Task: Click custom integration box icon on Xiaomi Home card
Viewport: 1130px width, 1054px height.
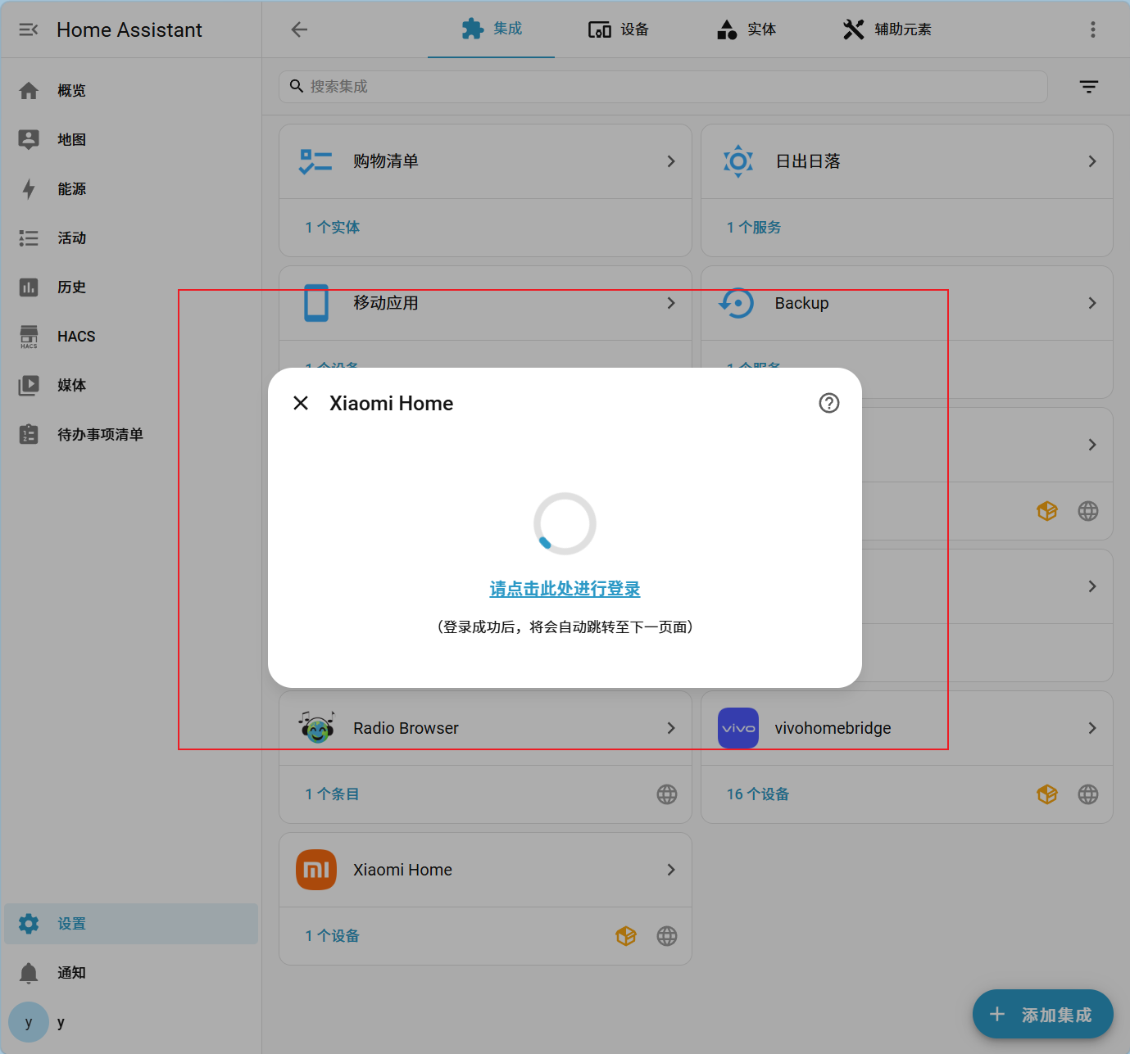Action: 626,936
